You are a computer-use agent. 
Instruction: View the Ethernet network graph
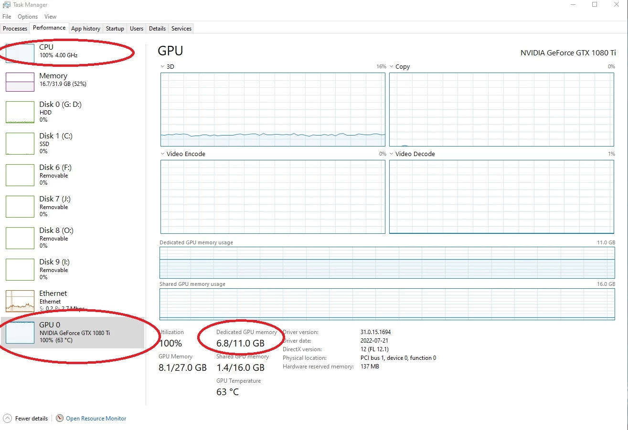[x=20, y=301]
